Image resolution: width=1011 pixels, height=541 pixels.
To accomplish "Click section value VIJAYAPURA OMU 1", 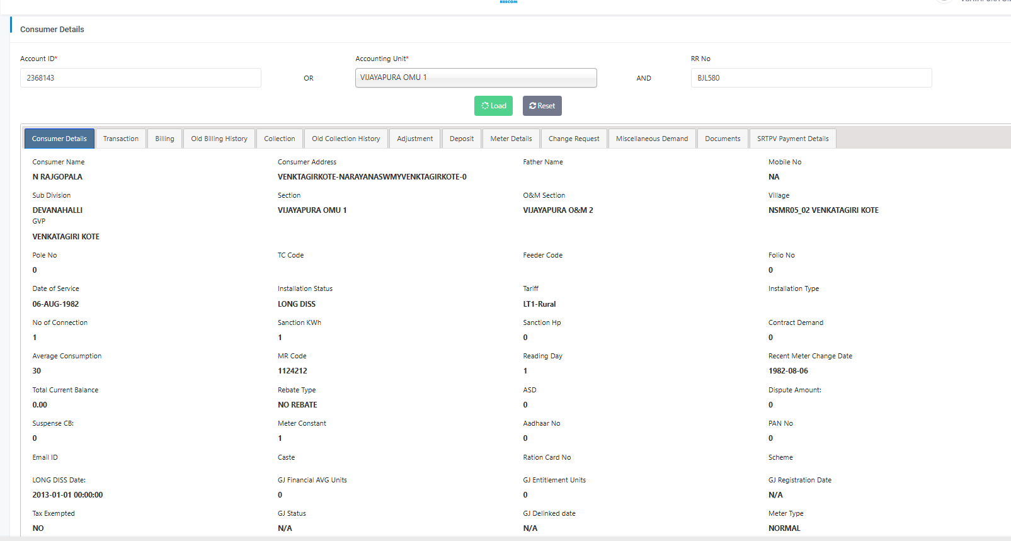I will coord(312,210).
